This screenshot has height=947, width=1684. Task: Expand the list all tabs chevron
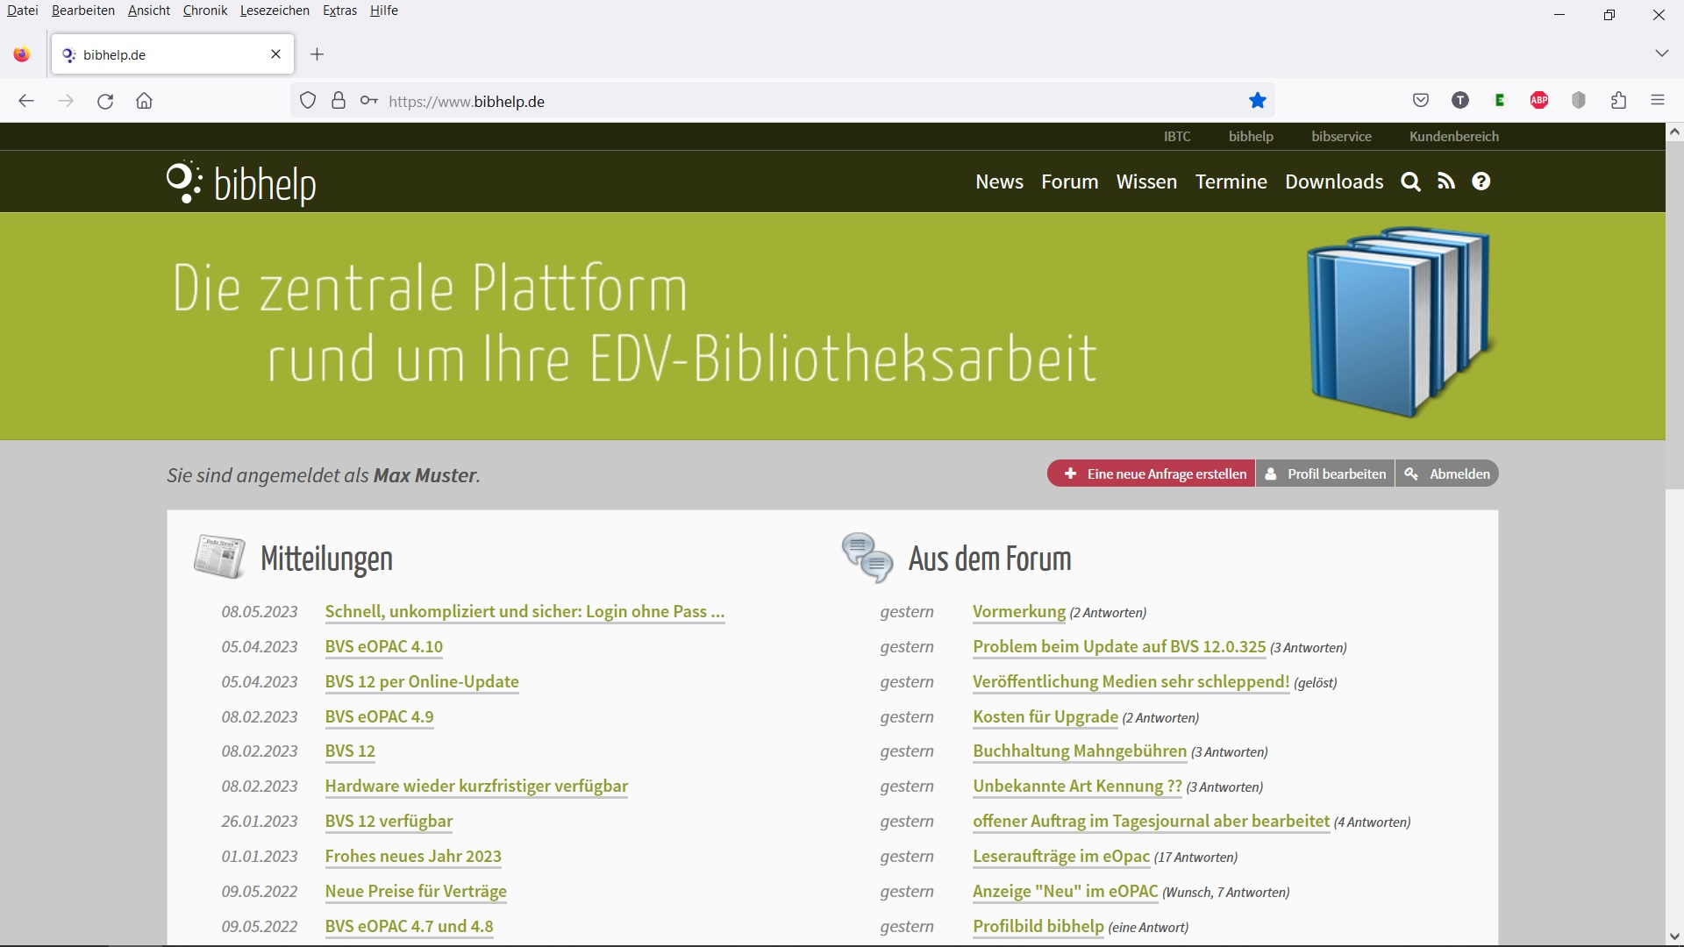tap(1661, 53)
